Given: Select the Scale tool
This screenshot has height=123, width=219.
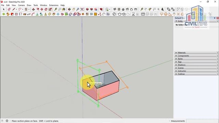Looking at the screenshot, I should point(50,9).
